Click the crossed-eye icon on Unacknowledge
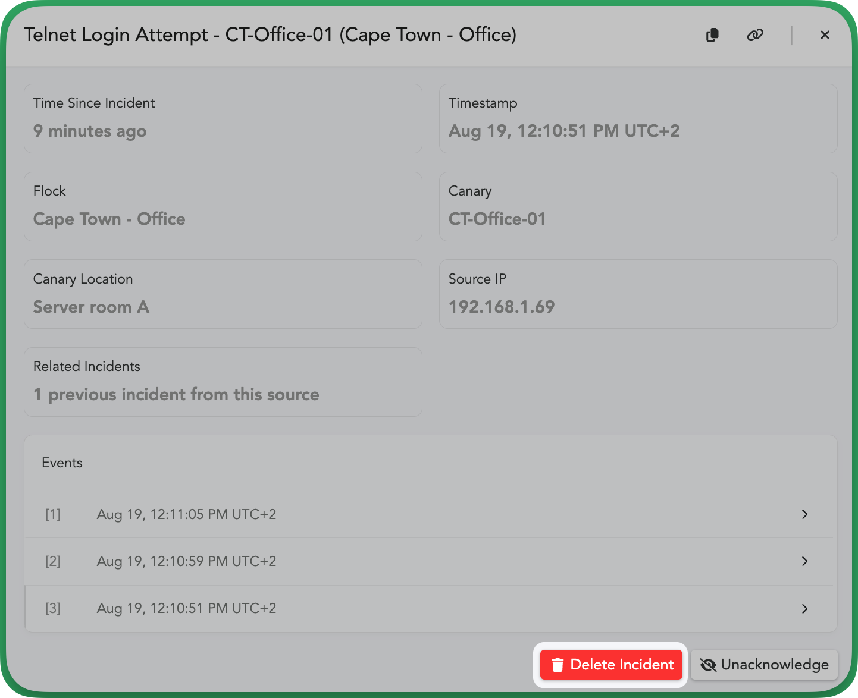 click(x=708, y=665)
